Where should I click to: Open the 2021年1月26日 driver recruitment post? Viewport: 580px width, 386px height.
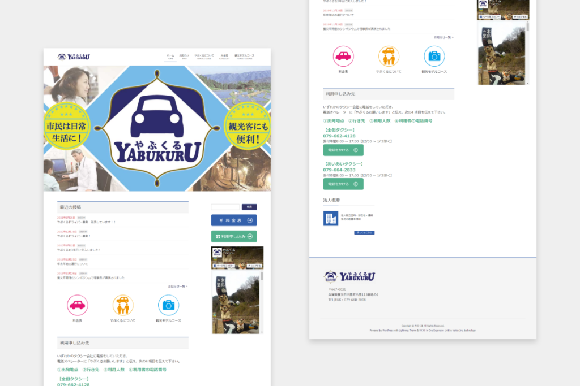(x=86, y=222)
